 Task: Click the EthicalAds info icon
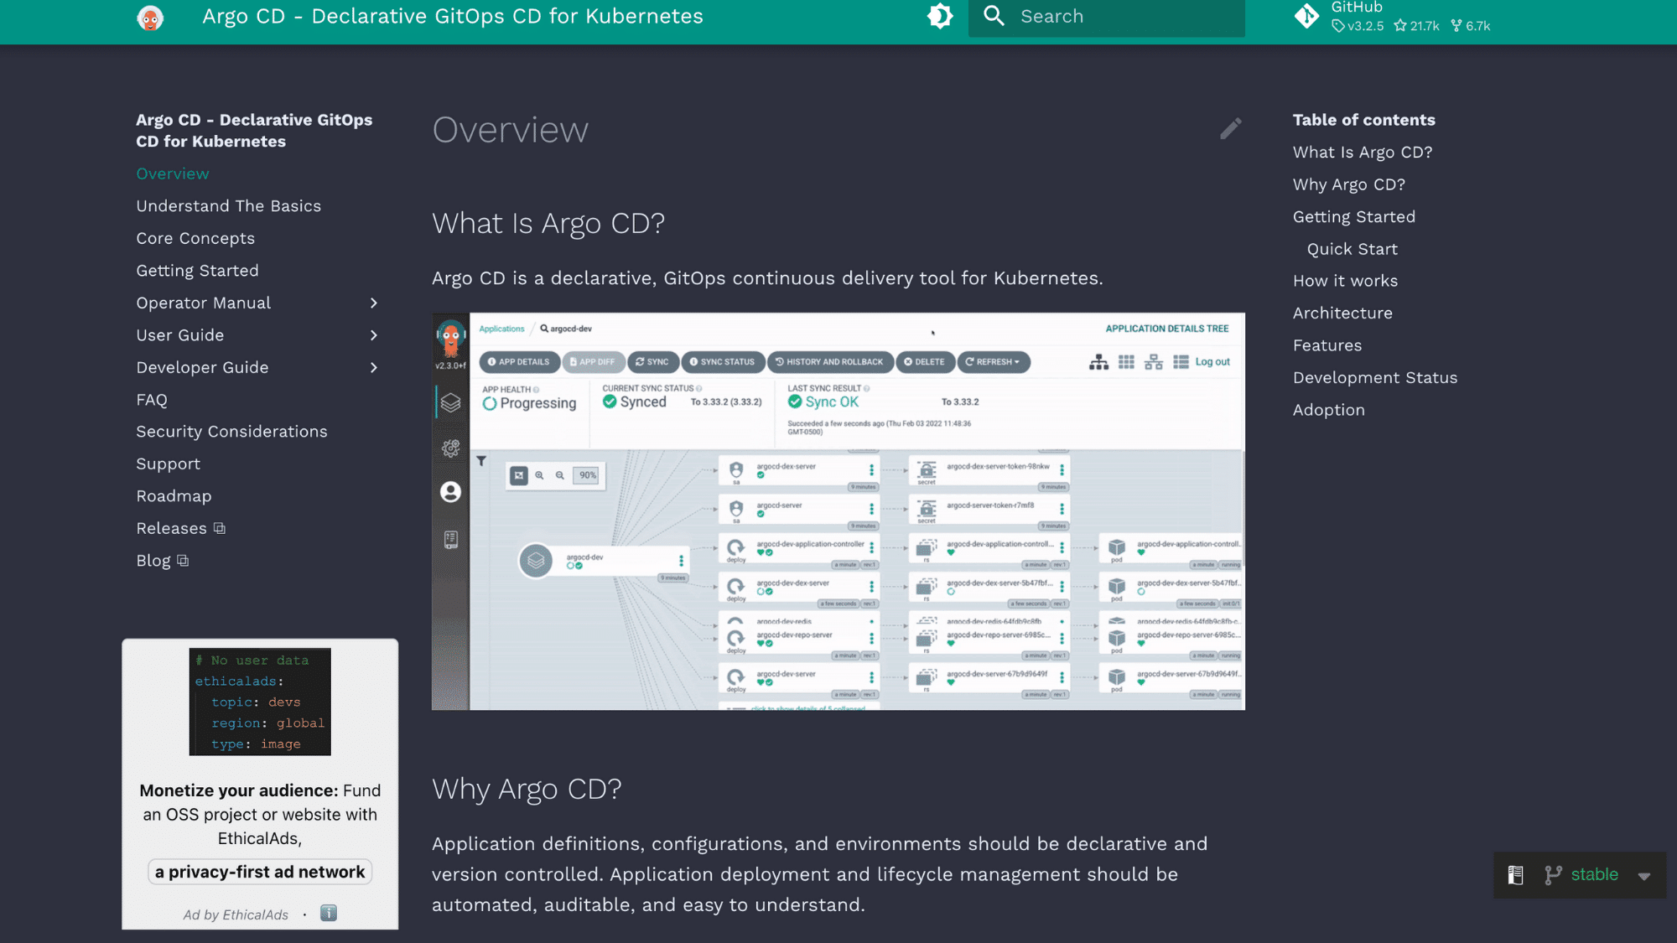[329, 914]
